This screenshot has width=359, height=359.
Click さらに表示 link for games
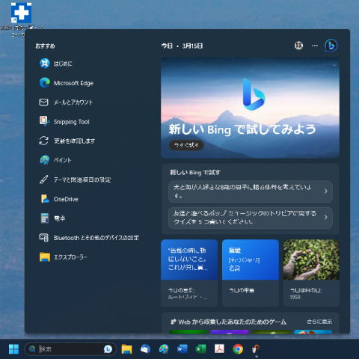click(319, 322)
